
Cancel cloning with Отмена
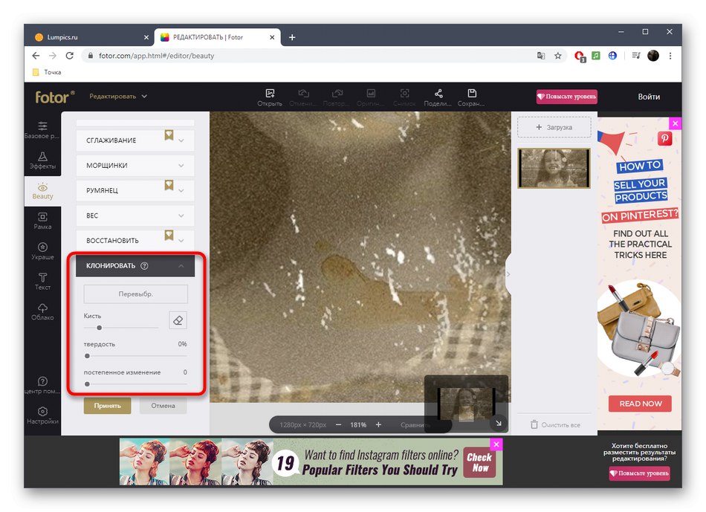coord(163,406)
